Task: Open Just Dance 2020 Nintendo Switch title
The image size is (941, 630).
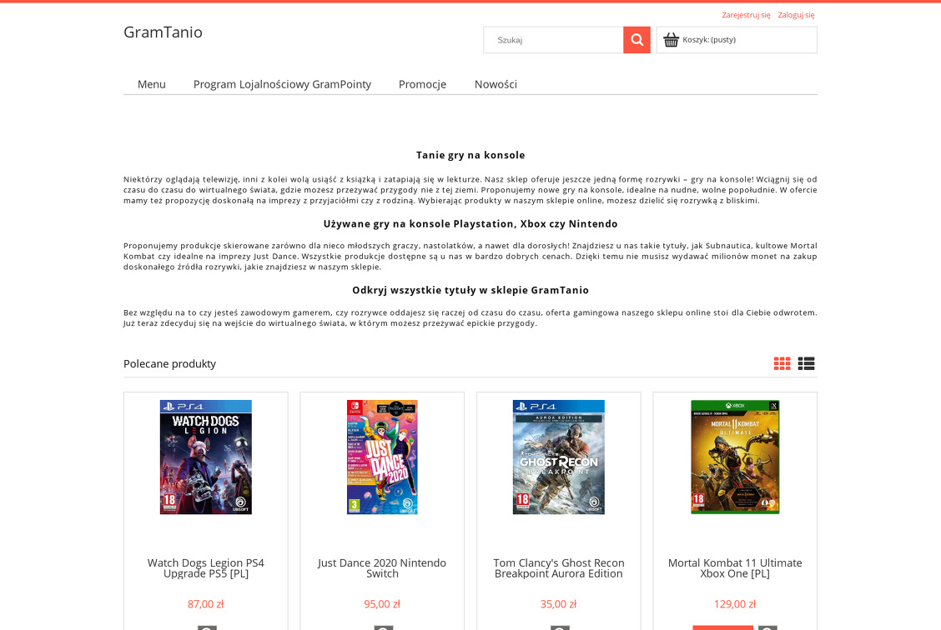Action: click(382, 568)
